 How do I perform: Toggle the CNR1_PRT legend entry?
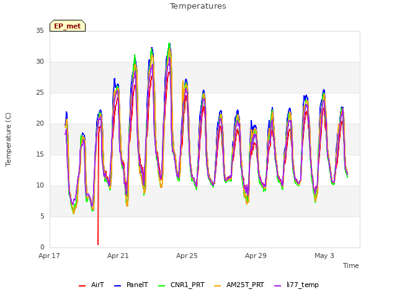click(x=181, y=285)
